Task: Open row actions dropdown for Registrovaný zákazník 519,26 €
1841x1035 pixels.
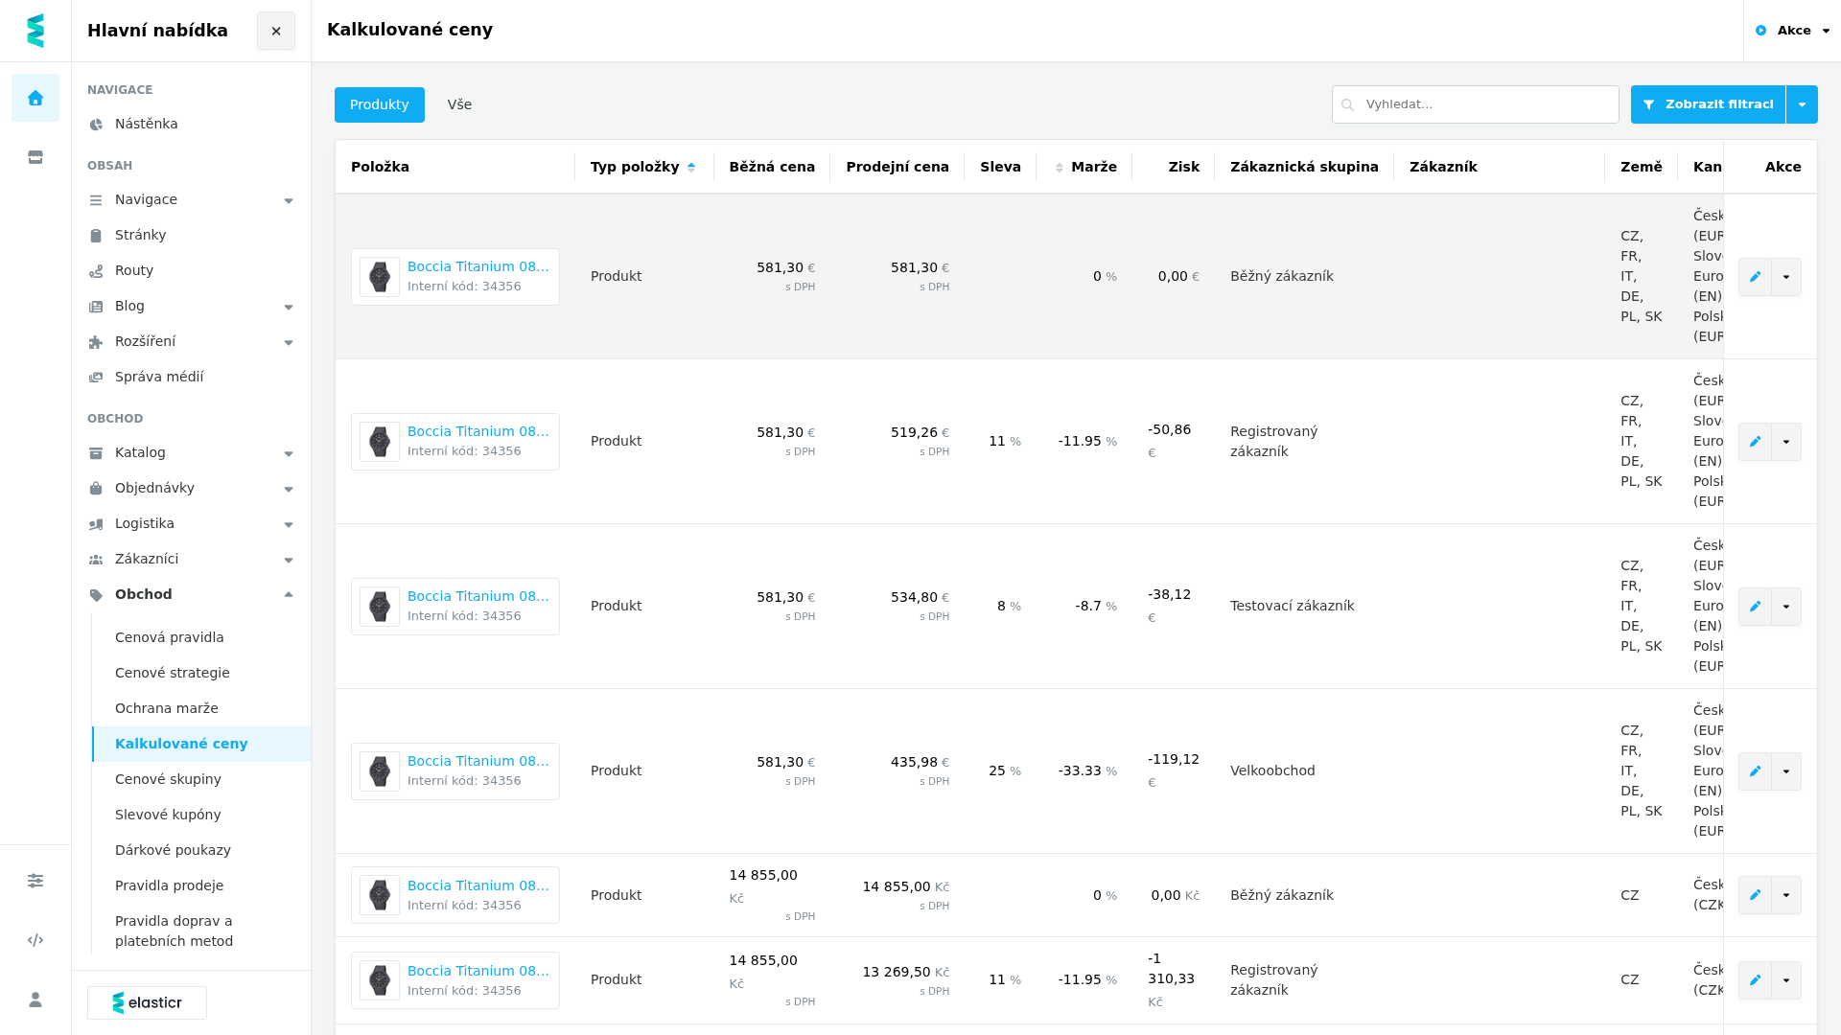Action: (x=1786, y=442)
